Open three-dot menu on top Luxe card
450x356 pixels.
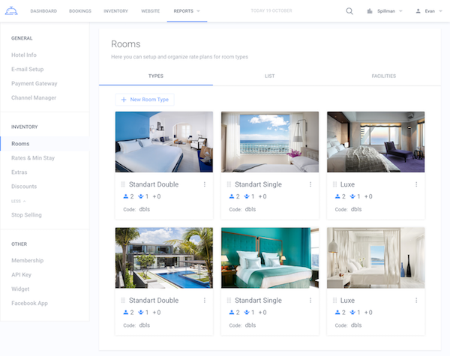(x=416, y=184)
